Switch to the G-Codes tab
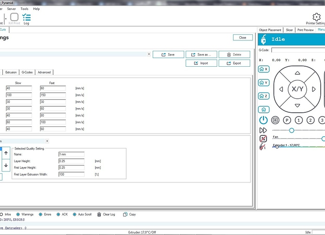Screen dimensions: 325x235 coord(27,72)
